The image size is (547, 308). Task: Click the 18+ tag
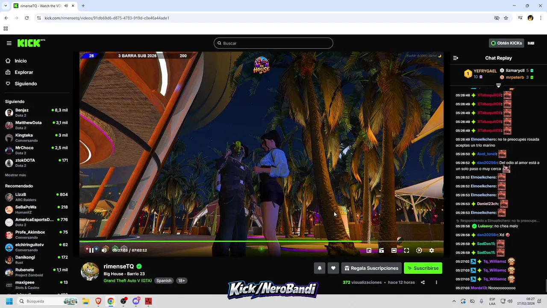click(182, 281)
